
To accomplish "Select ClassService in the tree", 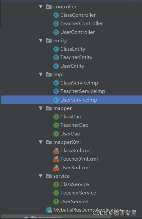I will [75, 184].
